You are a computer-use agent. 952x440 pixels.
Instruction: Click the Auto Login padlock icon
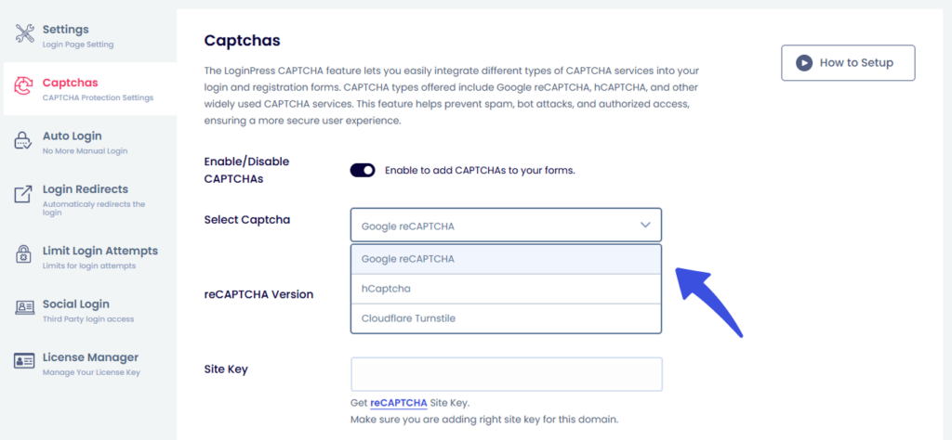[x=25, y=141]
